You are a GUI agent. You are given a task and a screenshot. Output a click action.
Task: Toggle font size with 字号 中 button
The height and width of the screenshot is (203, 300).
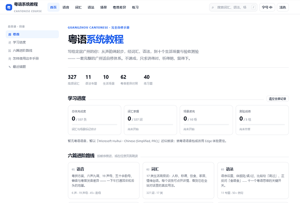(x=267, y=7)
